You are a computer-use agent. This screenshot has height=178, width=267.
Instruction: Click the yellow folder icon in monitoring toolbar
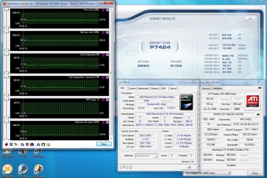pyautogui.click(x=48, y=144)
